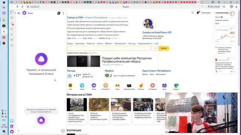Screen dimensions: 241x135
Task: Open downloads arrow in browser toolbar
Action: [x=236, y=7]
